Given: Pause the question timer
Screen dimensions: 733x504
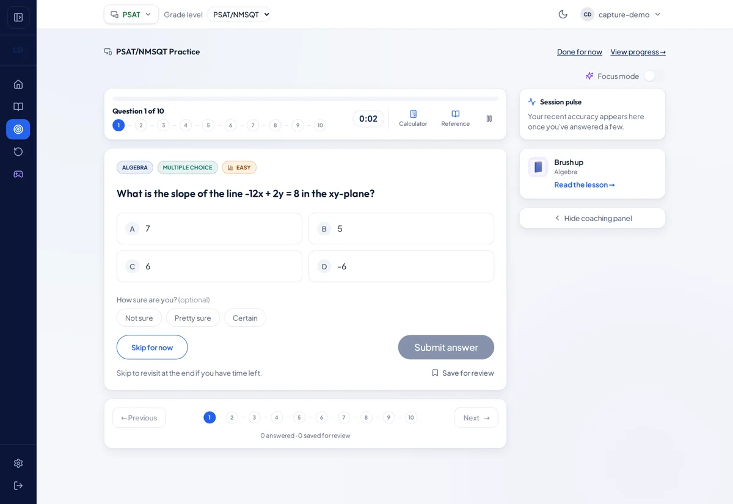Looking at the screenshot, I should point(489,119).
